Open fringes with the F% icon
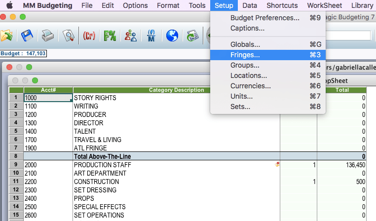Screen dimensions: 376x221 pyautogui.click(x=110, y=36)
